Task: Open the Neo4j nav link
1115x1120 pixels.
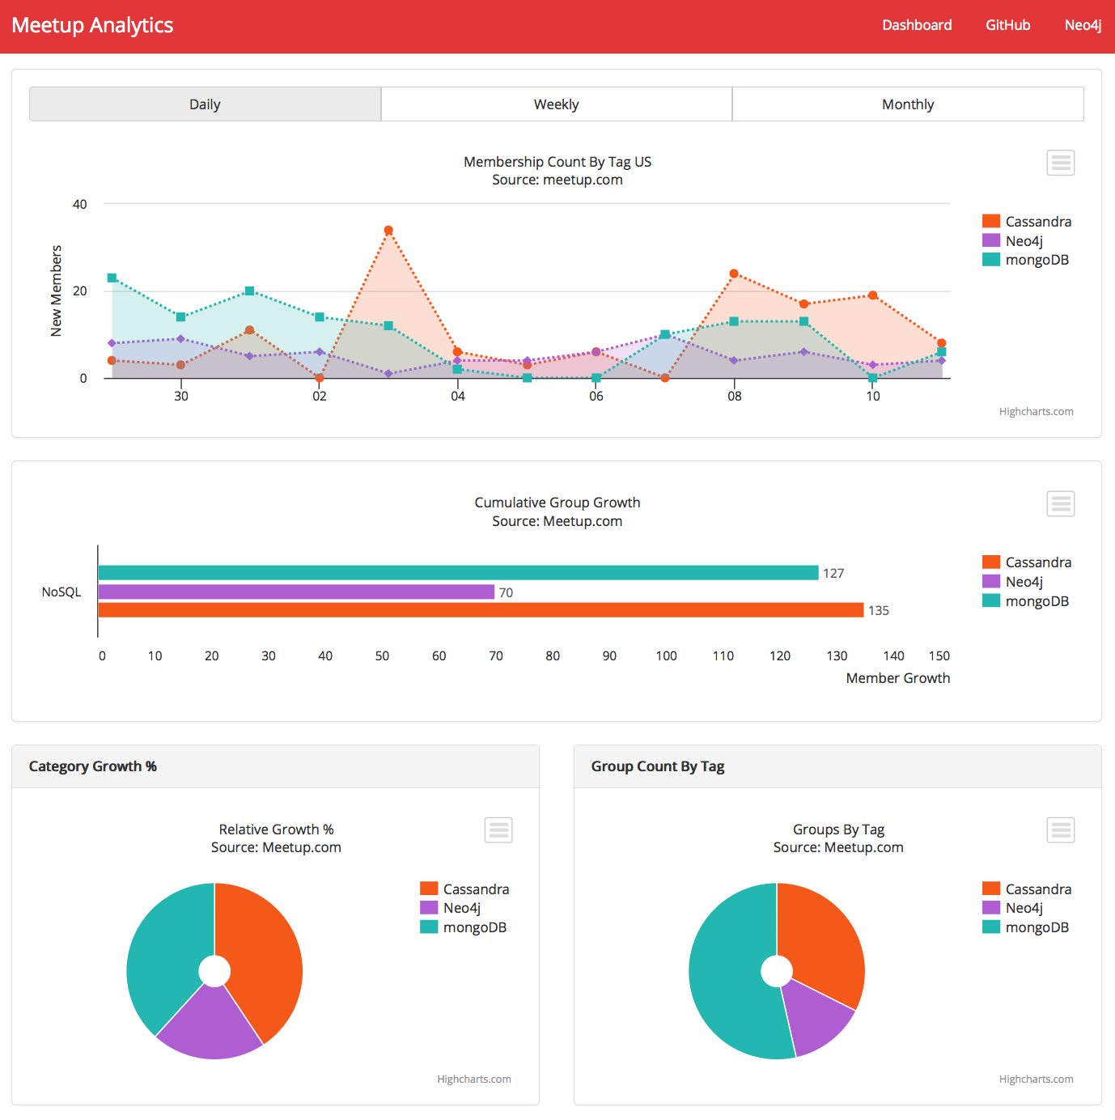Action: point(1083,25)
